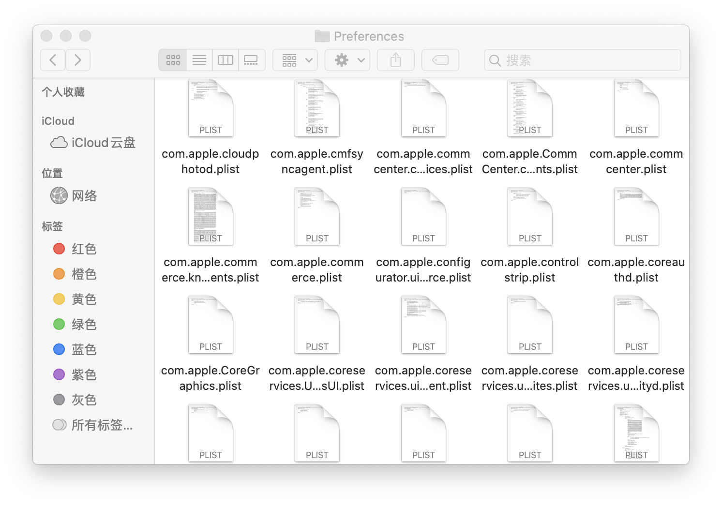Viewport: 722px width, 505px height.
Task: Select com.apple.commcenter.c...ices.plist file icon
Action: (423, 108)
